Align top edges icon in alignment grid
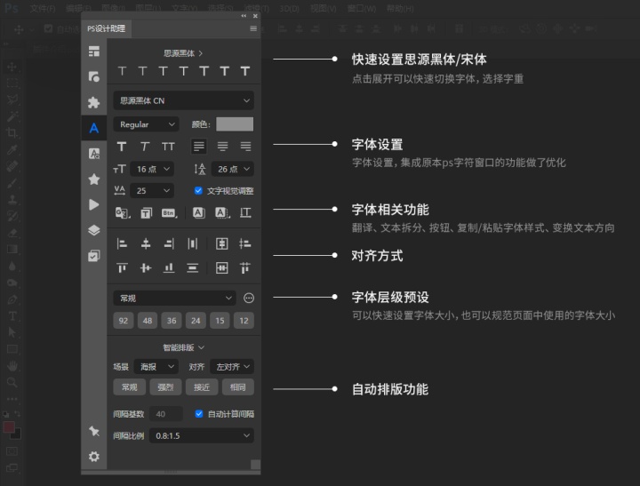 click(122, 267)
